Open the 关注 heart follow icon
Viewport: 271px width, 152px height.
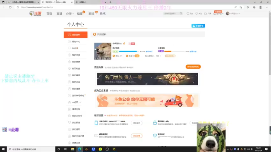(199, 14)
